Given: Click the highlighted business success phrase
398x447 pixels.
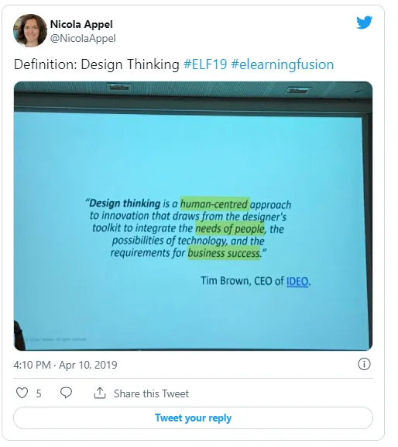Looking at the screenshot, I should coord(224,253).
